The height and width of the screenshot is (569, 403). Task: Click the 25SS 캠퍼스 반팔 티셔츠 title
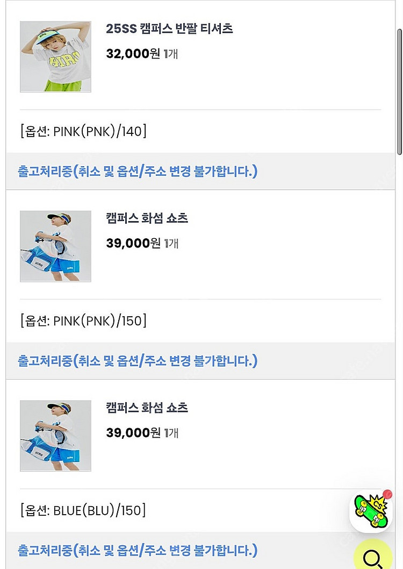pyautogui.click(x=169, y=29)
